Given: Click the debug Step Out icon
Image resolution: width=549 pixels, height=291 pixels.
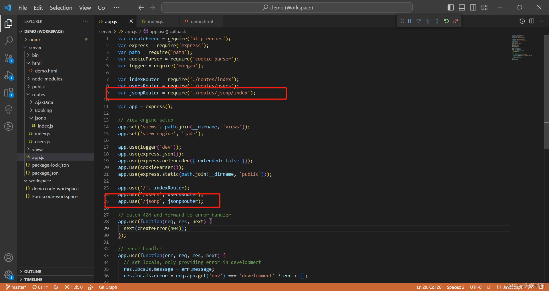Looking at the screenshot, I should [x=437, y=21].
